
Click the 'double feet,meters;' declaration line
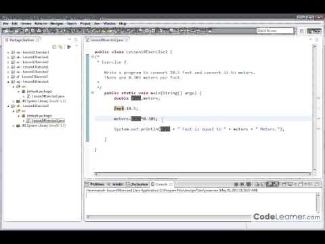[x=137, y=98]
